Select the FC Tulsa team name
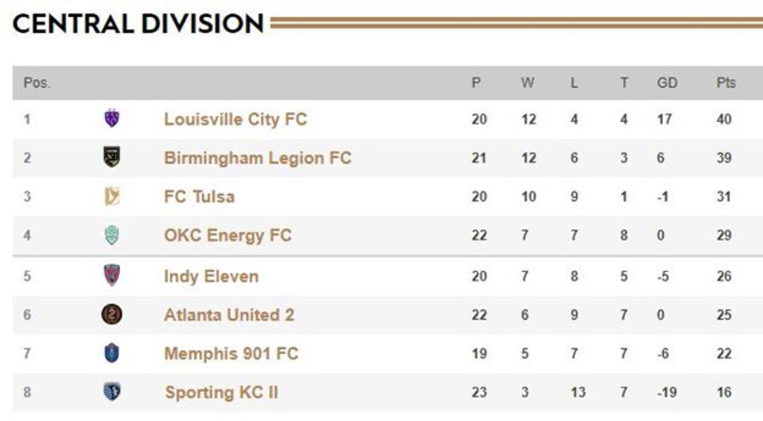The image size is (763, 421). coord(199,196)
